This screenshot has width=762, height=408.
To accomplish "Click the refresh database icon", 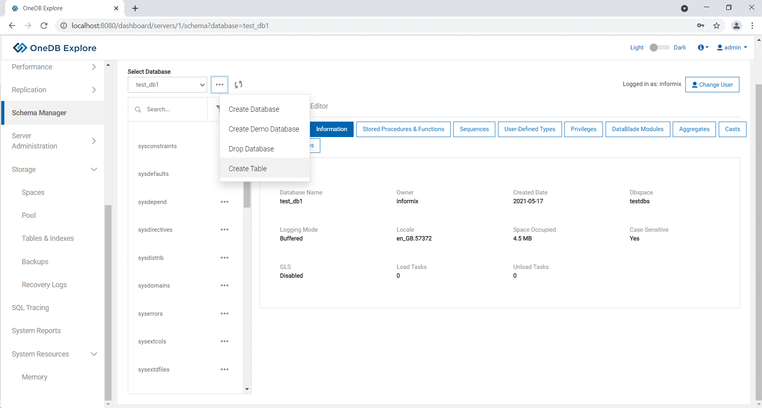I will pyautogui.click(x=238, y=84).
